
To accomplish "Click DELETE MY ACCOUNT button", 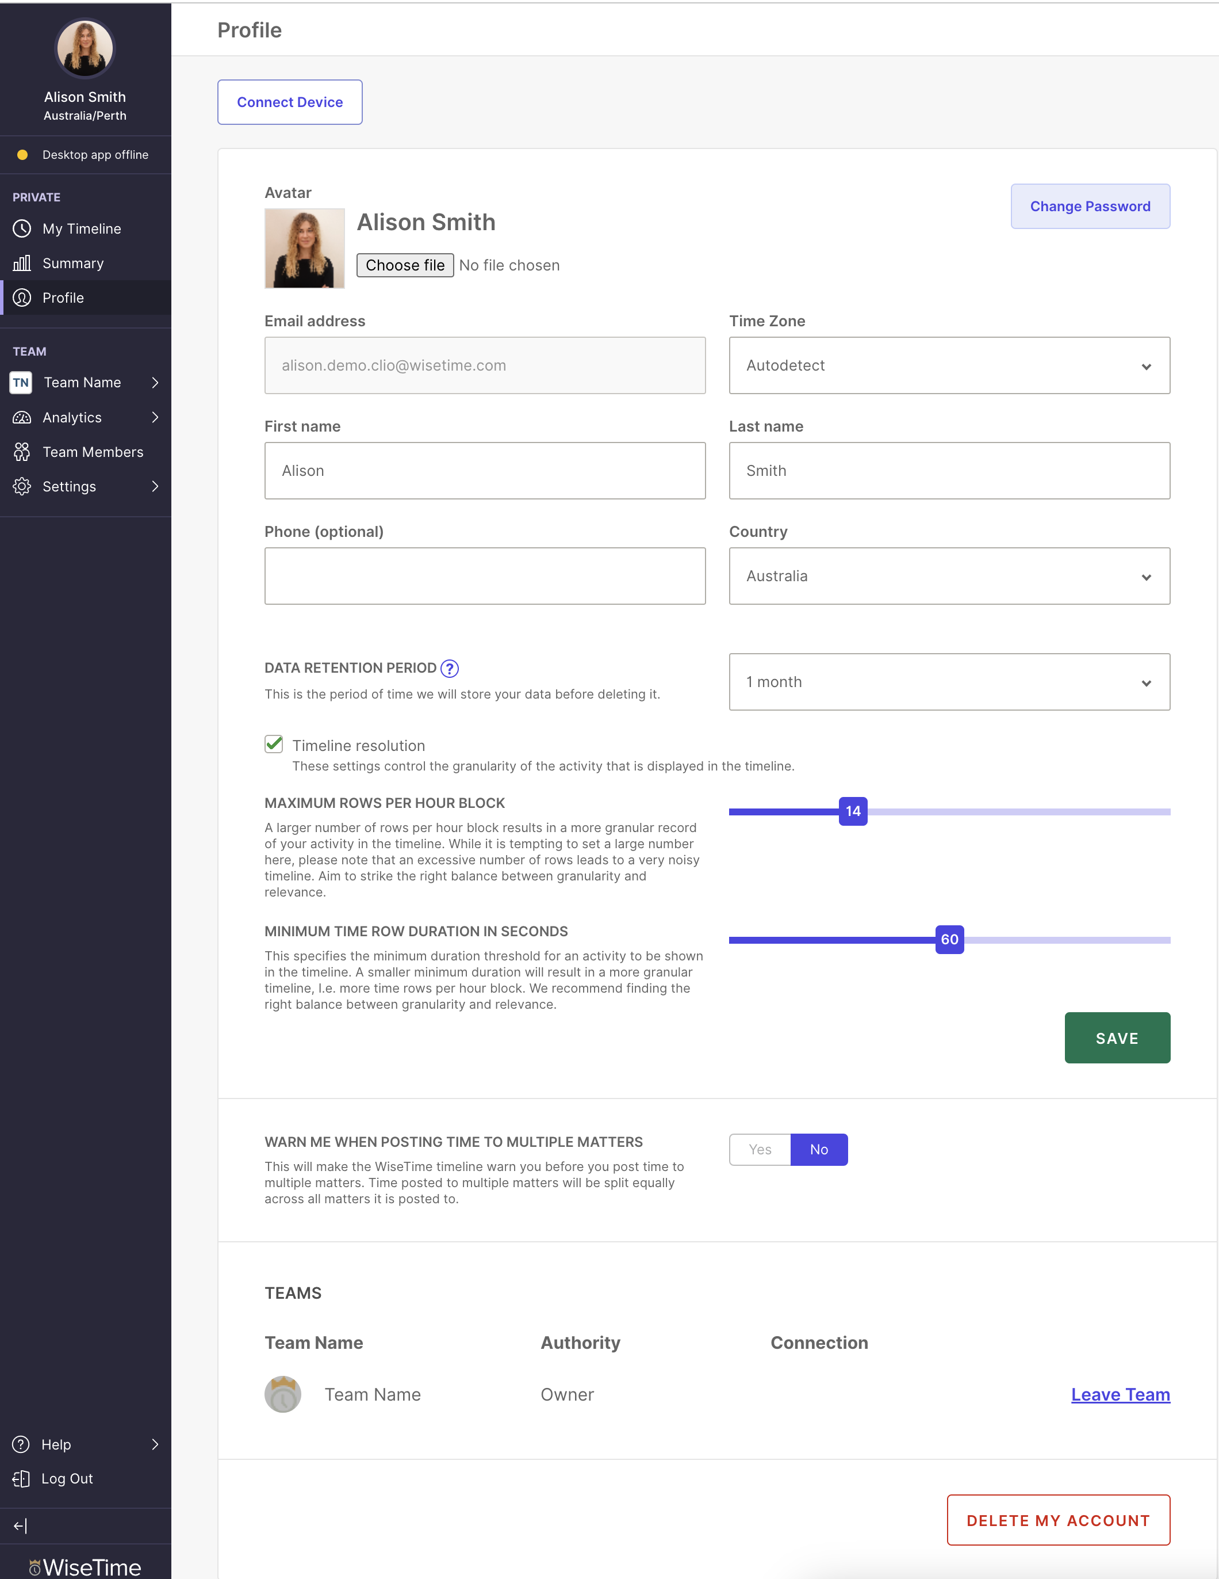I will 1059,1520.
